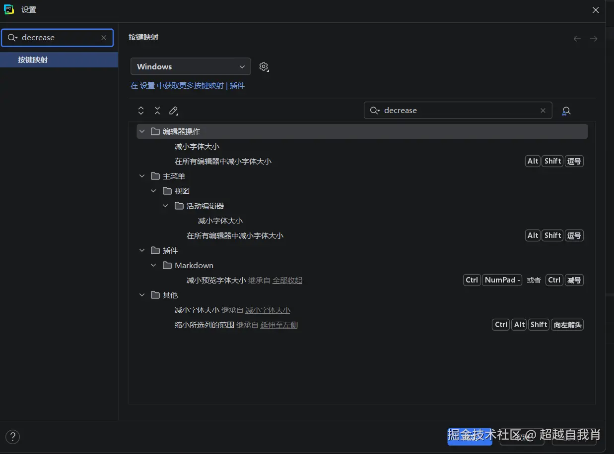Image resolution: width=614 pixels, height=454 pixels.
Task: Collapse the Markdown folder
Action: pos(154,265)
